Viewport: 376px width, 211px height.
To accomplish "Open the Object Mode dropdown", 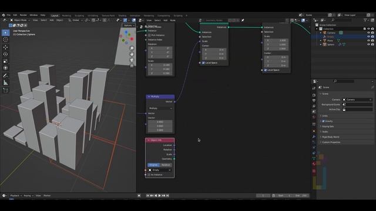I will pos(20,21).
